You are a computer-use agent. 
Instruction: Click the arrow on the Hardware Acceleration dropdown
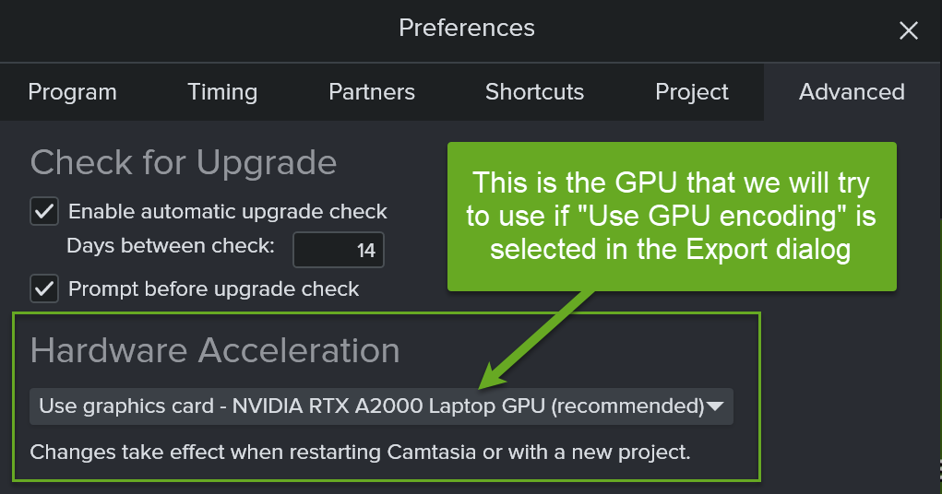pos(715,406)
